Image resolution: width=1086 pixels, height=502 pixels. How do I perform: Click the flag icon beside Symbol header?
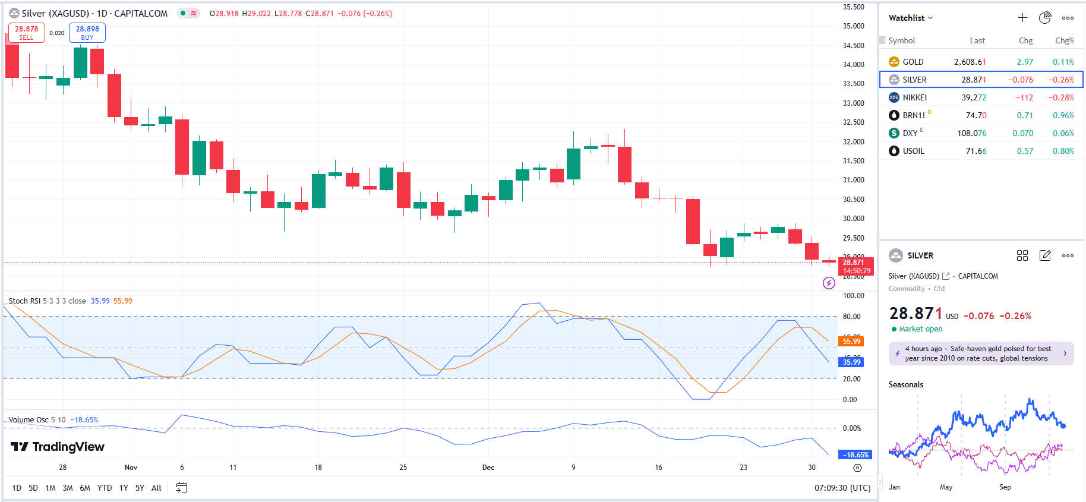(882, 40)
